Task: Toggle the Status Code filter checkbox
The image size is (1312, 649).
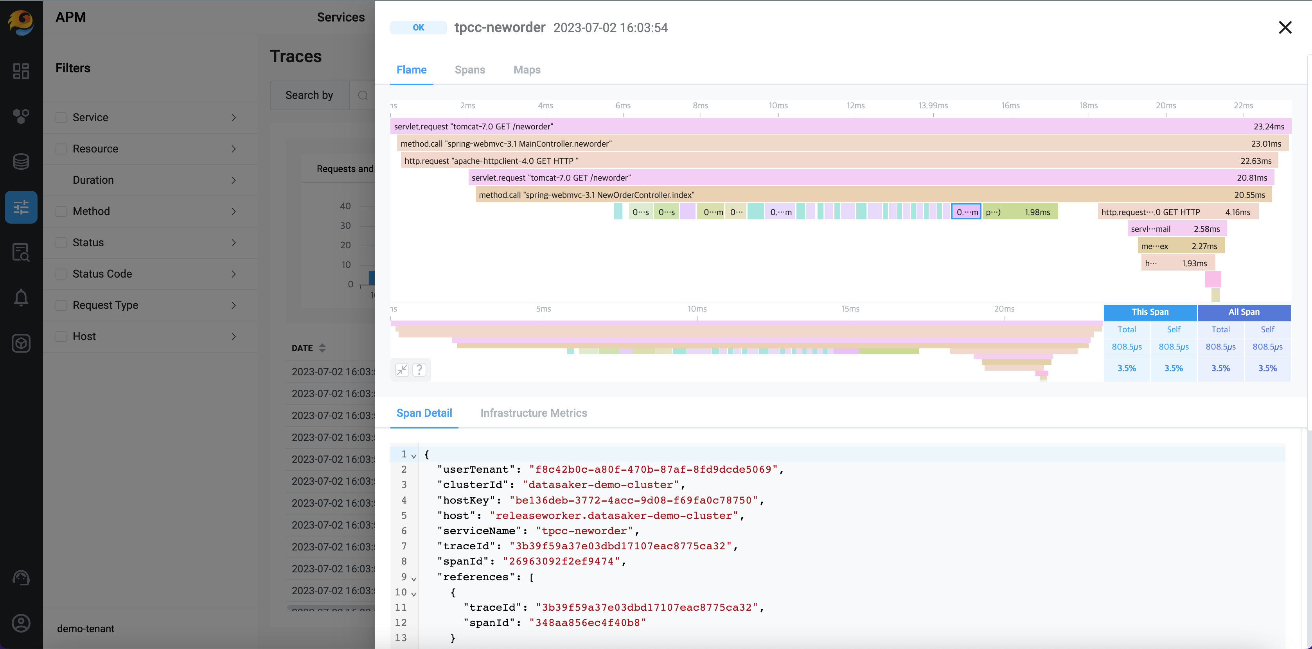Action: (x=61, y=274)
